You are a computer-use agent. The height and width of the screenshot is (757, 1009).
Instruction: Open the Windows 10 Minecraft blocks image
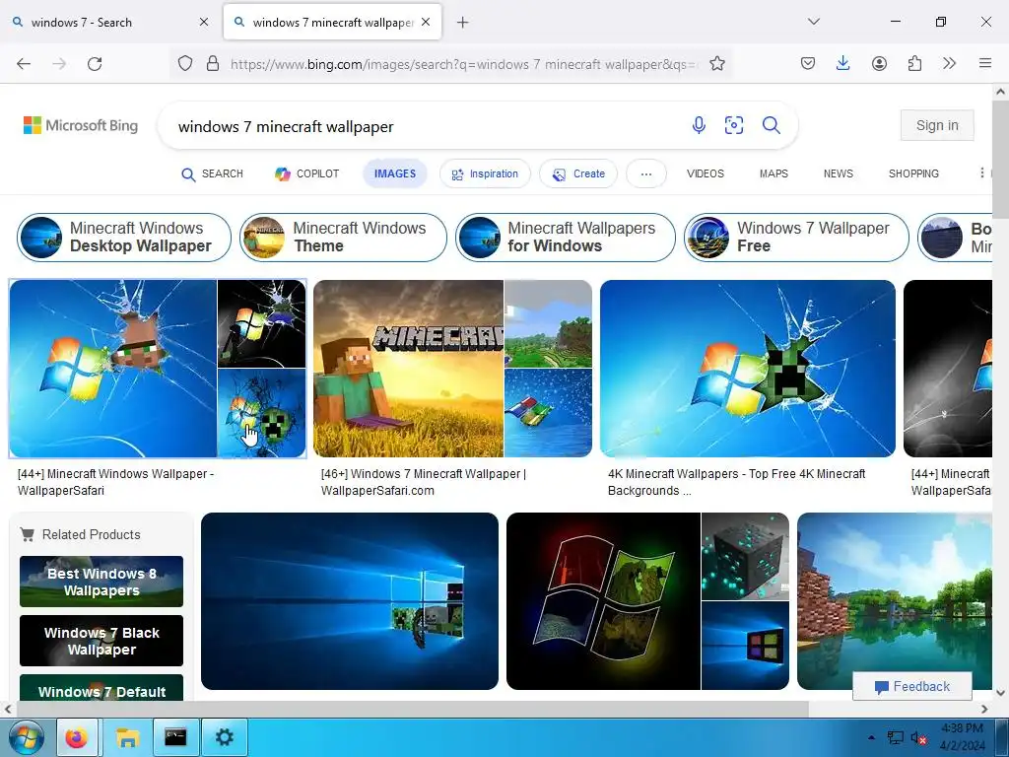point(350,601)
